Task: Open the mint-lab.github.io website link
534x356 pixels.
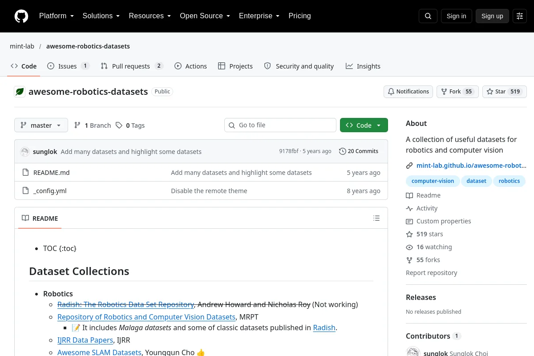Action: click(x=471, y=166)
